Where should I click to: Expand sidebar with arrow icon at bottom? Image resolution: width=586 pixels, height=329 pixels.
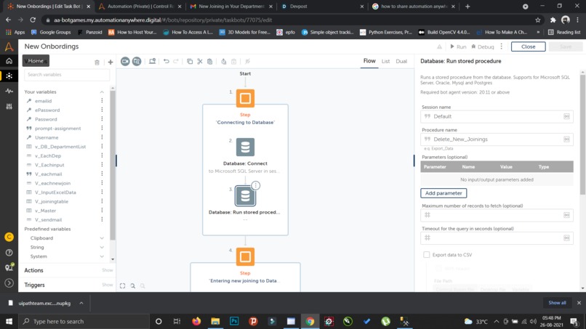pyautogui.click(x=9, y=283)
